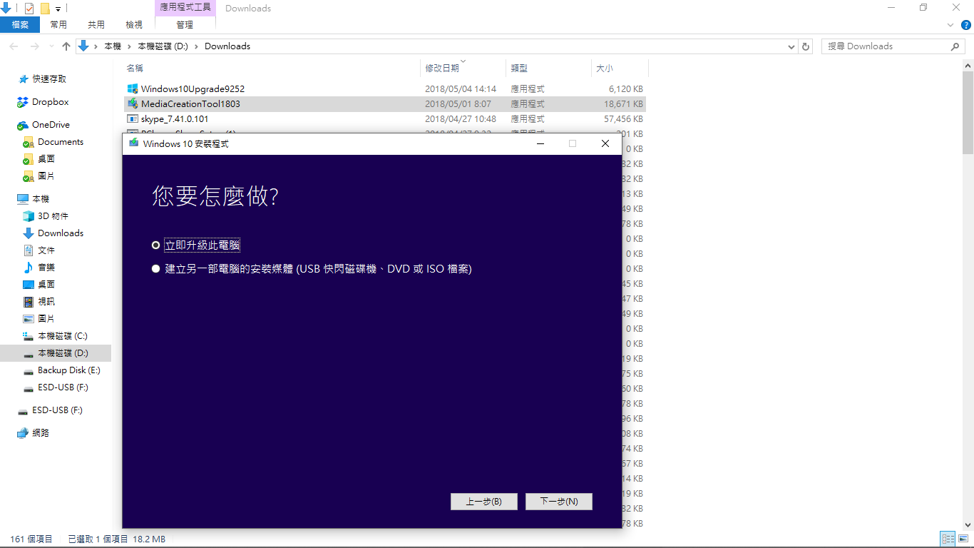Open the 管理 ribbon tab
This screenshot has height=548, width=974.
[185, 25]
